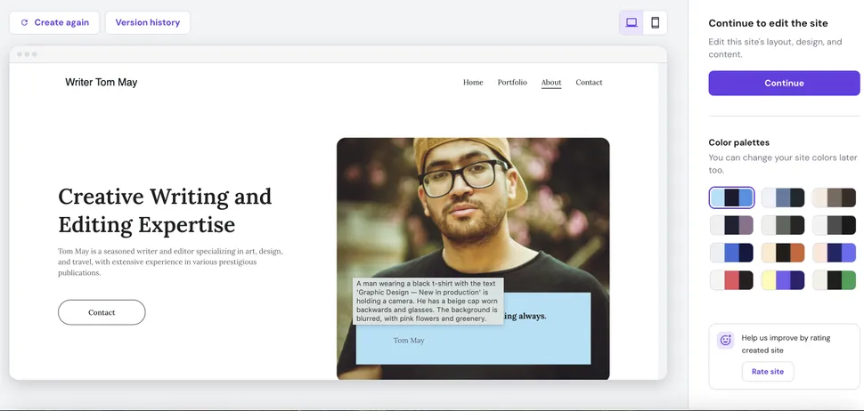Select the About navigation link
864x411 pixels.
pyautogui.click(x=551, y=83)
